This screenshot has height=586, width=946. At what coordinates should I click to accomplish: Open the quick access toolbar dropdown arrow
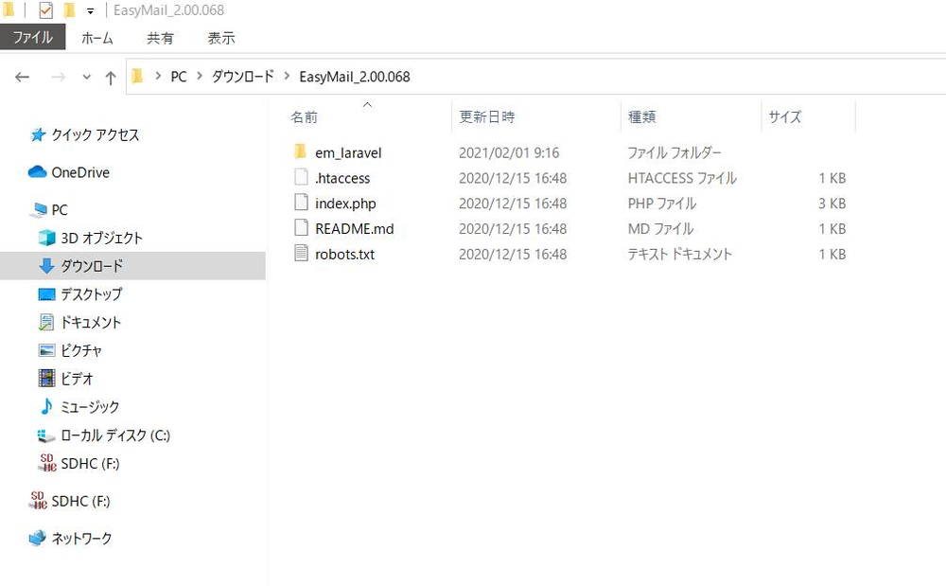(90, 11)
